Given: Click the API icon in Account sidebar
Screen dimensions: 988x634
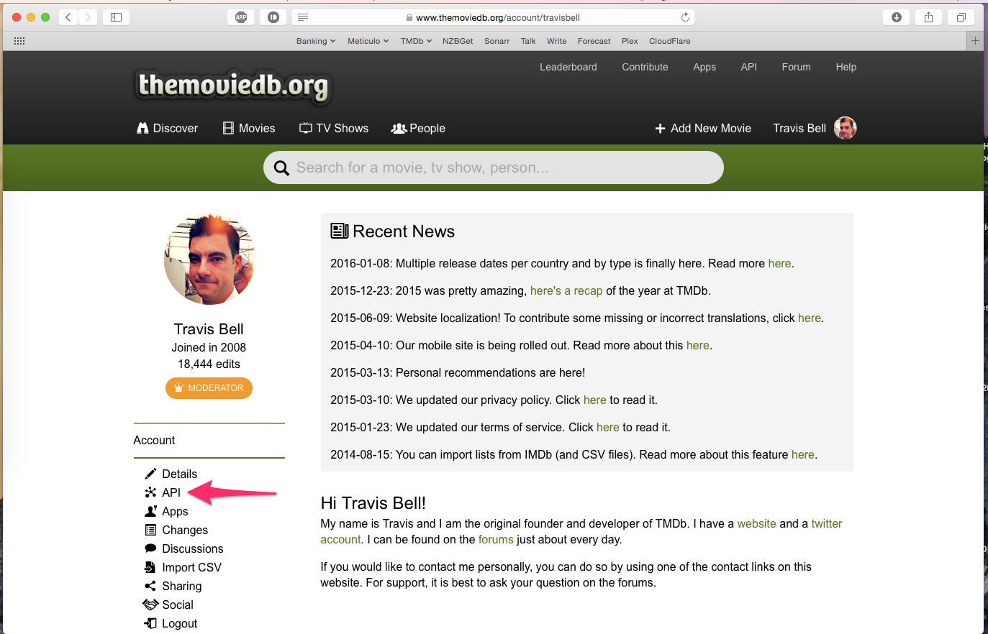Looking at the screenshot, I should [150, 492].
